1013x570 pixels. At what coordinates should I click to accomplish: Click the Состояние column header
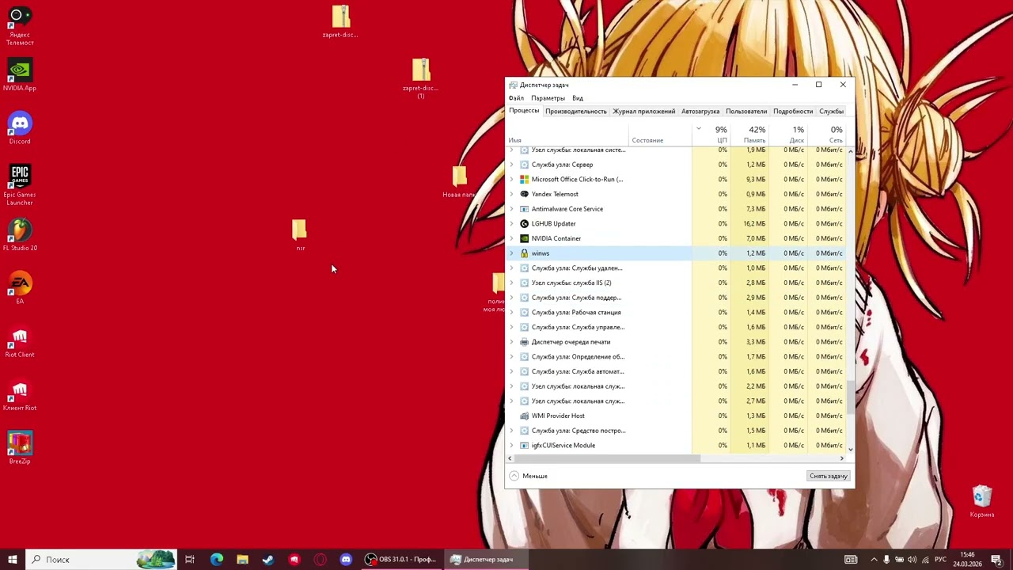click(x=660, y=134)
